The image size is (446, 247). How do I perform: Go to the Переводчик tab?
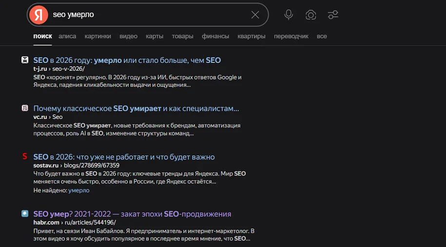[x=291, y=36]
